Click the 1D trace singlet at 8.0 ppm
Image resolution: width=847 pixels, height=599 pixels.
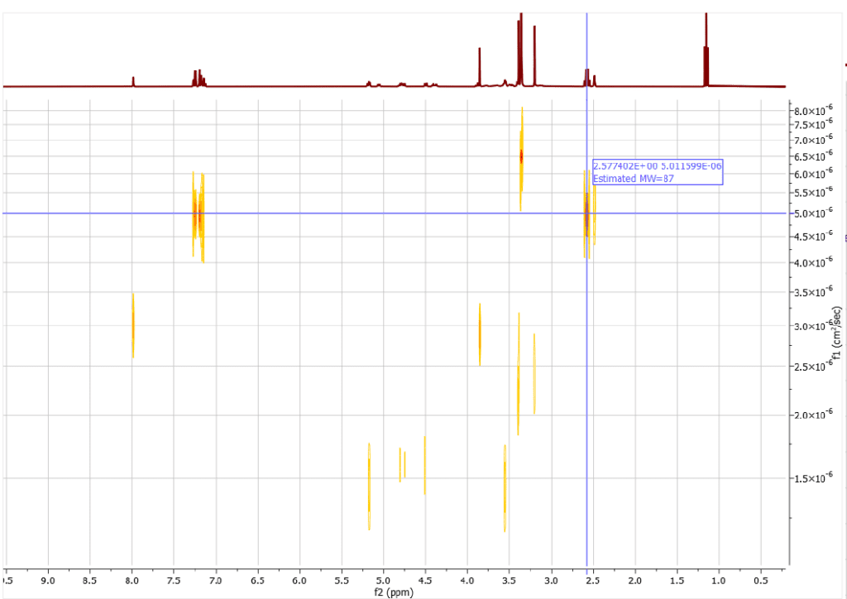(x=133, y=81)
